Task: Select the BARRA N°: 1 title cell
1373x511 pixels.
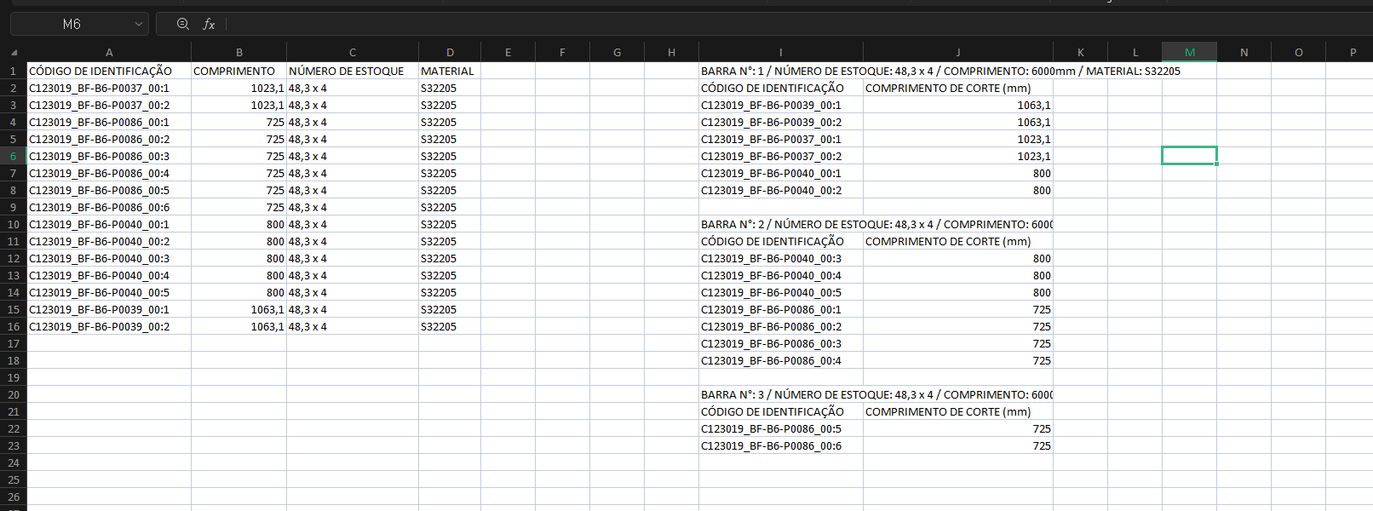Action: point(780,71)
